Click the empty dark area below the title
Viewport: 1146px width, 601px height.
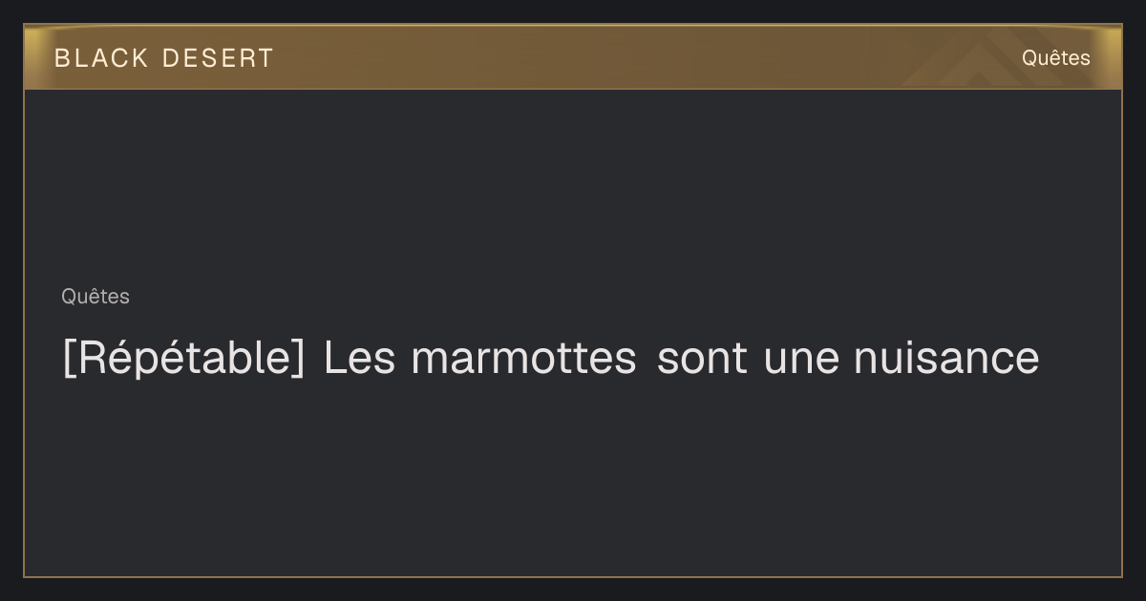573,477
